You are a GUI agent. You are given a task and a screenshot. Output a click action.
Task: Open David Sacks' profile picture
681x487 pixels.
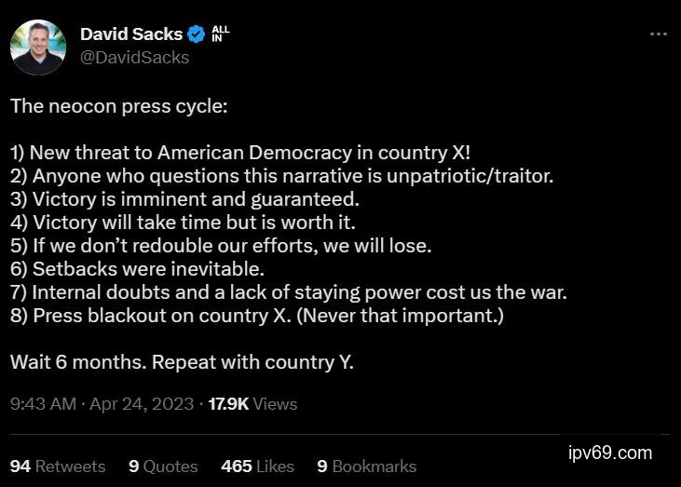pyautogui.click(x=38, y=47)
